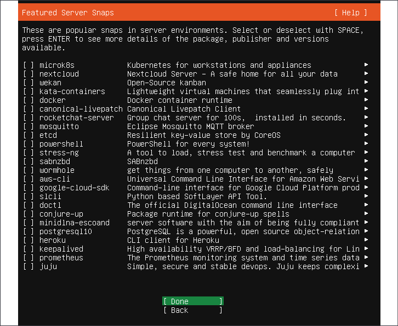This screenshot has width=398, height=326.
Task: Select the nextcloud snap checkbox
Action: [x=29, y=74]
